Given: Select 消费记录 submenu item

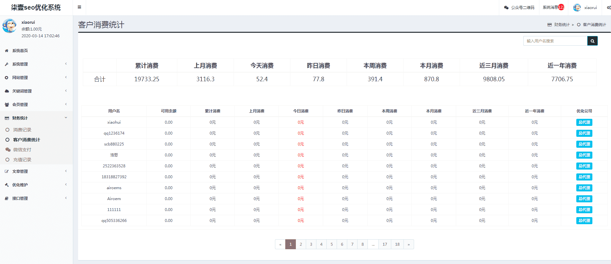Looking at the screenshot, I should coord(22,130).
